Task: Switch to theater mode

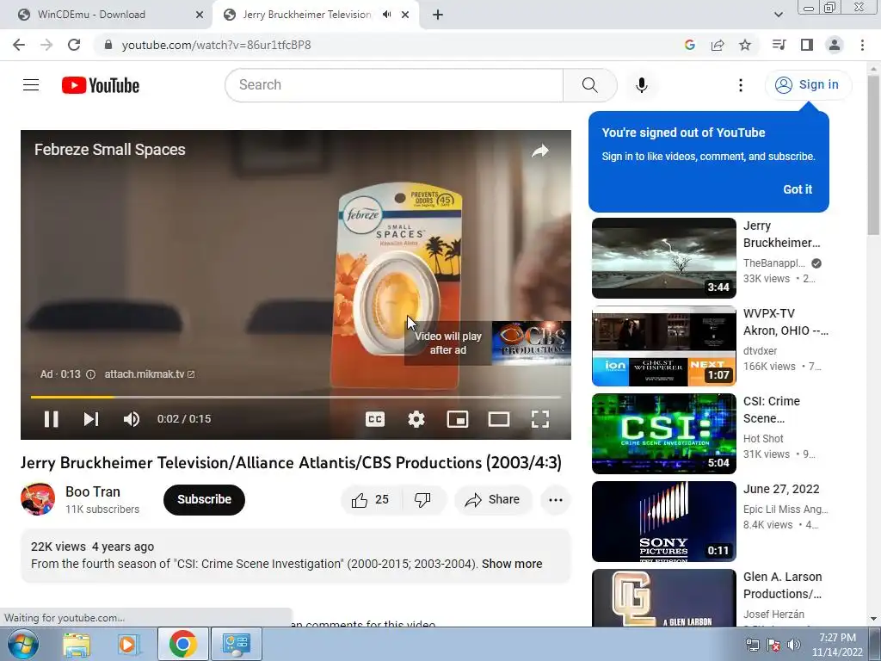Action: 499,419
